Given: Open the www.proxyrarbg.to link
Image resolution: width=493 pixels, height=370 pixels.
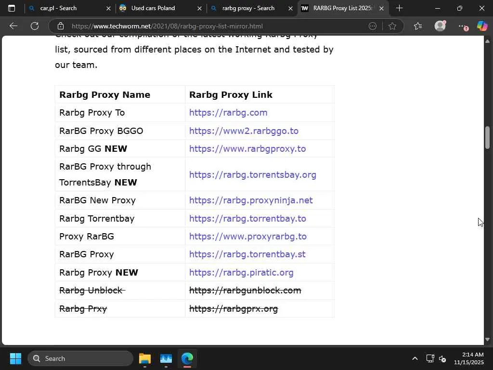Looking at the screenshot, I should [248, 237].
